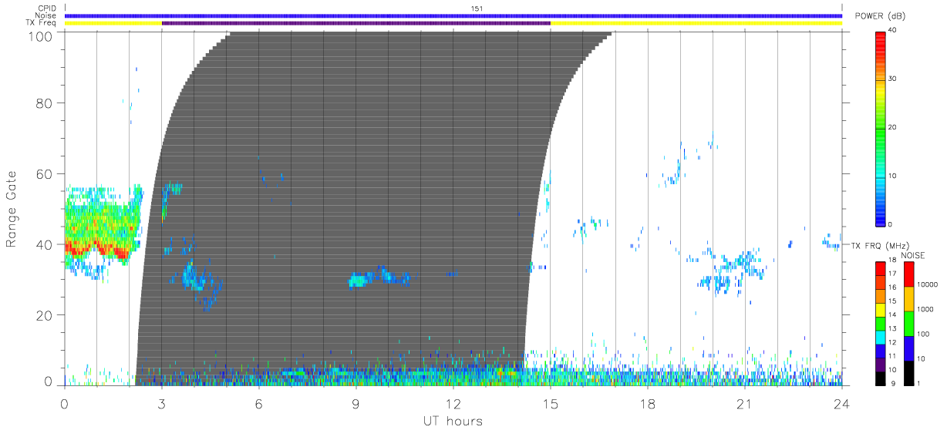
Task: Click the 14 label on TX FRQ legend
Action: (892, 314)
